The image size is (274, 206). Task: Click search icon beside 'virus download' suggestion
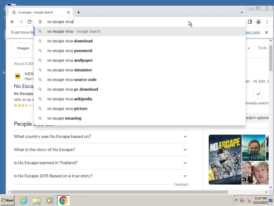pyautogui.click(x=40, y=41)
